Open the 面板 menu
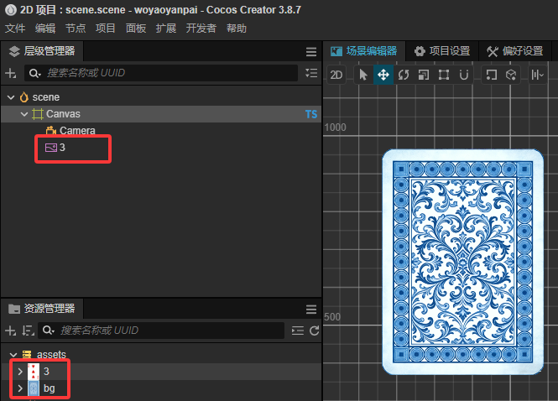The width and height of the screenshot is (558, 401). point(136,29)
